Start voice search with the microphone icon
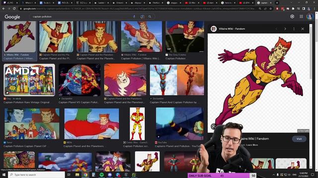The height and width of the screenshot is (178, 318). (x=134, y=16)
